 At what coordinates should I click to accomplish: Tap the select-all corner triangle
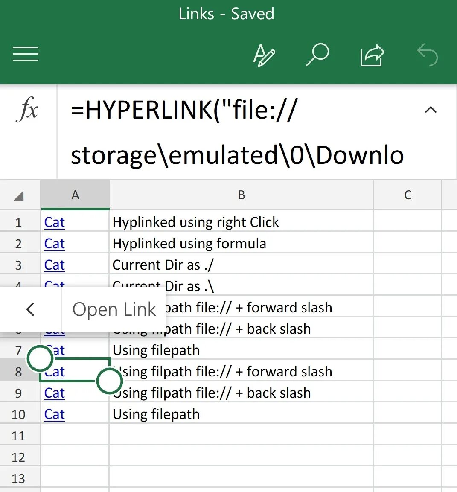(19, 195)
